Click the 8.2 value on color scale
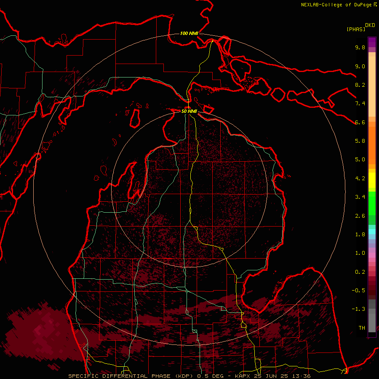Image resolution: width=379 pixels, height=379 pixels. (x=360, y=85)
